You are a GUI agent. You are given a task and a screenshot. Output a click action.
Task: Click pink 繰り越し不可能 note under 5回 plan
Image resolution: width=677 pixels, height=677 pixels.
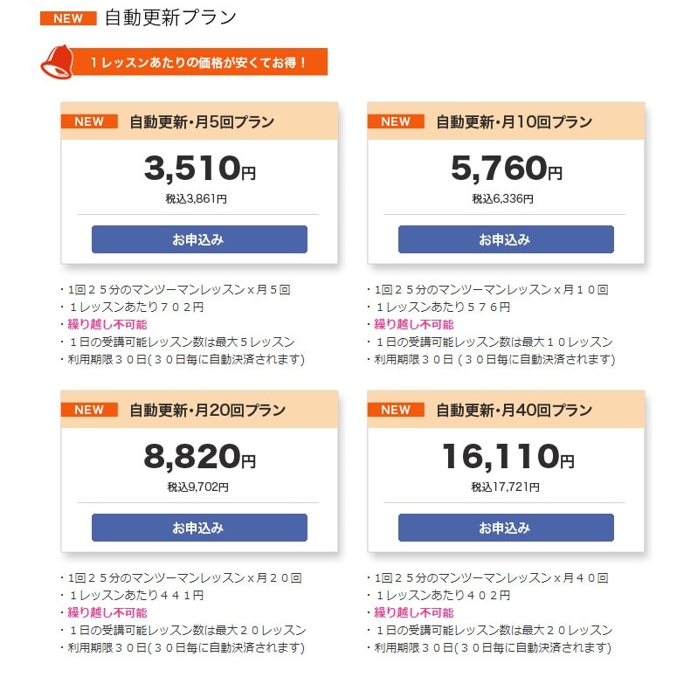pos(107,324)
